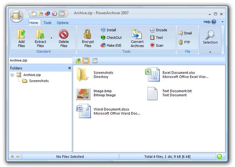Select the Word Document.docx file
Screen dimensions: 235x167
[x=108, y=111]
